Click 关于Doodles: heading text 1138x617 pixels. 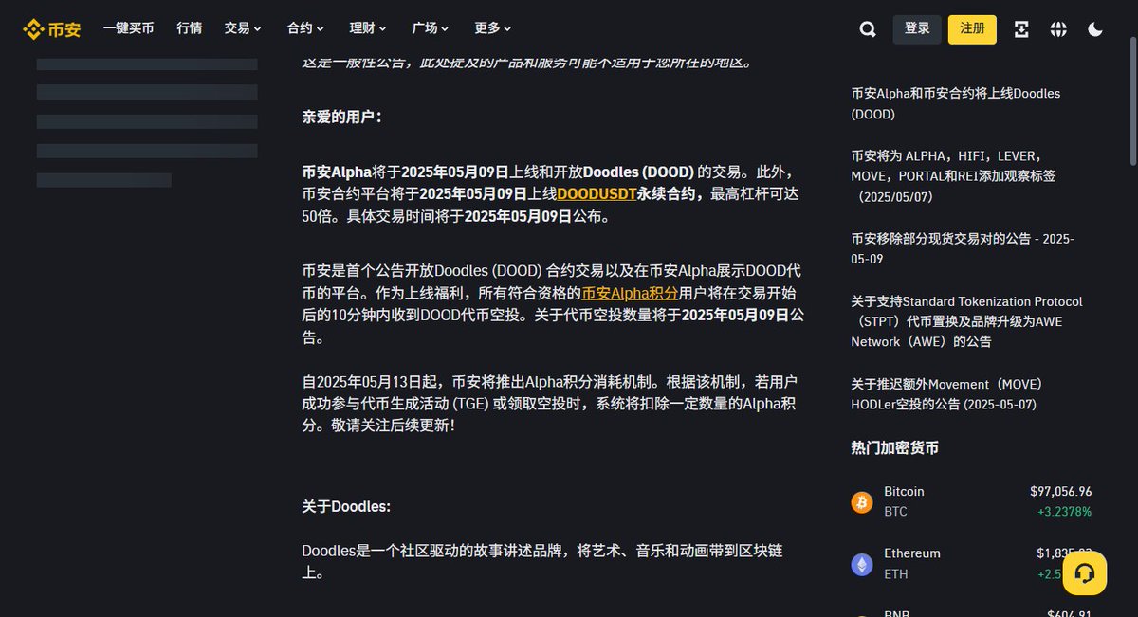(x=346, y=506)
